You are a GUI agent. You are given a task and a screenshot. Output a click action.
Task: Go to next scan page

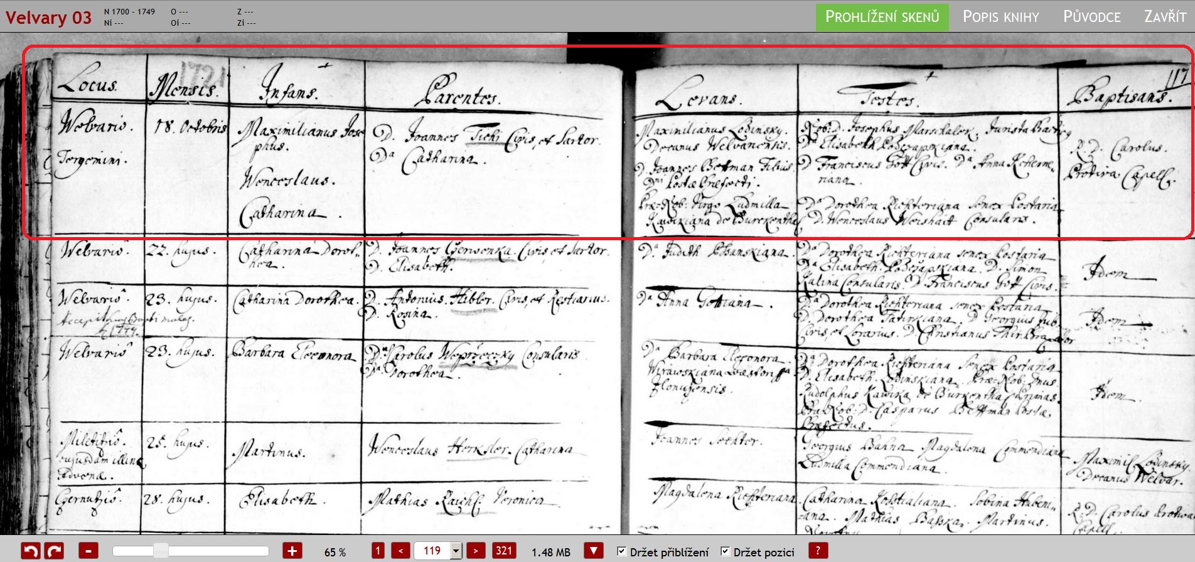click(476, 551)
